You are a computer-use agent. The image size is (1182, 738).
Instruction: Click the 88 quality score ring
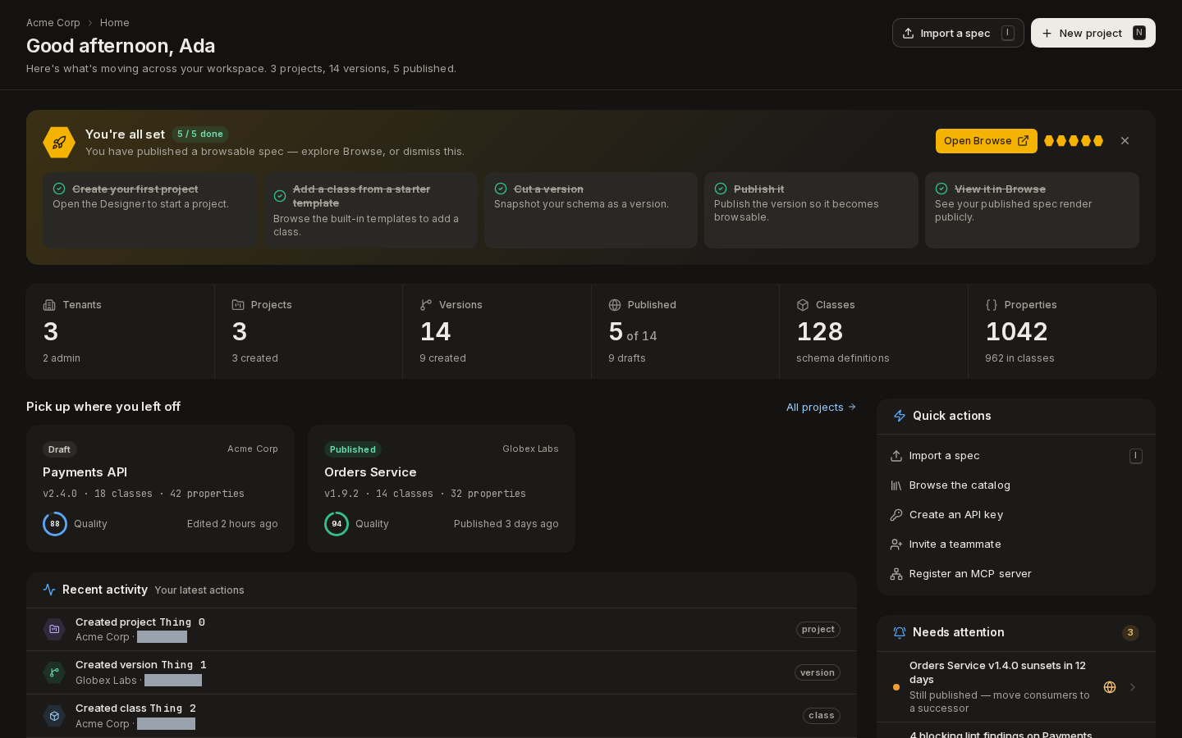55,524
